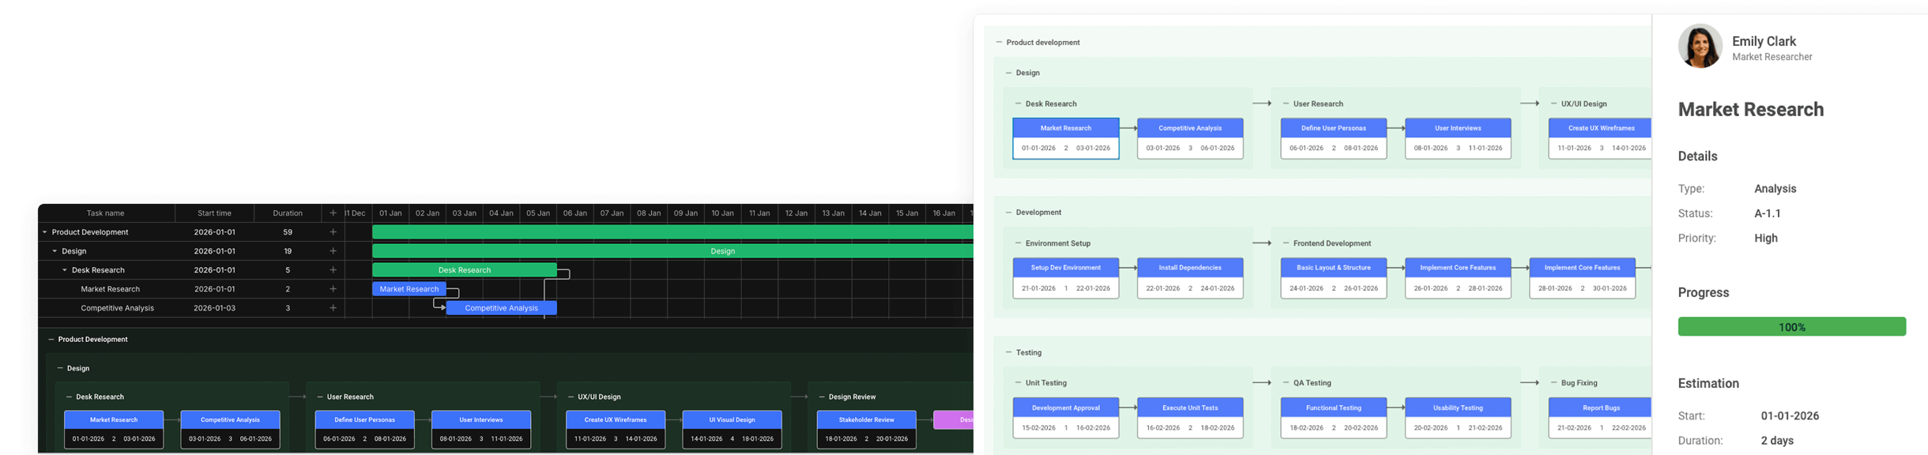Viewport: 1928px width, 455px height.
Task: Click the 100% green progress bar
Action: click(x=1791, y=327)
